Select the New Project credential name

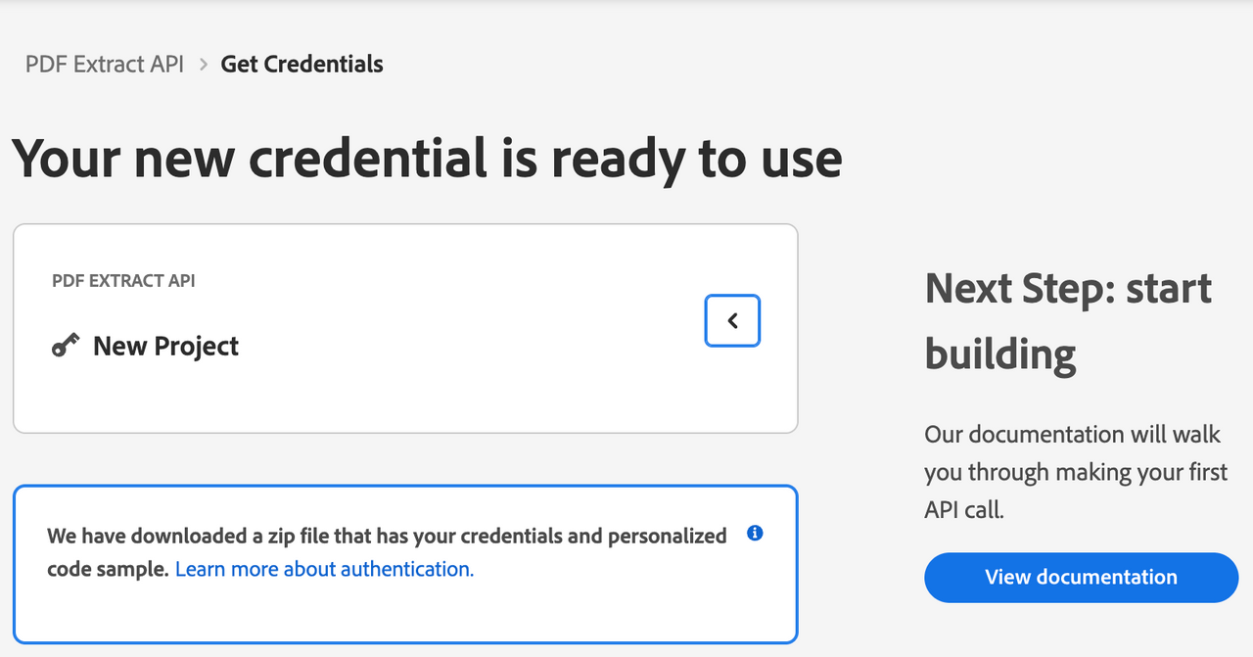pos(165,346)
